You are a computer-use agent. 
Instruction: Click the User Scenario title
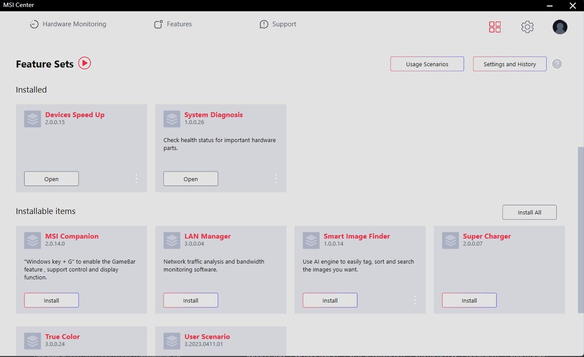coord(207,337)
